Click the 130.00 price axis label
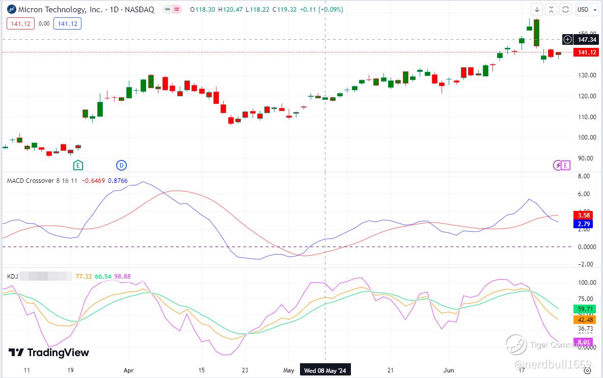603x378 pixels. tap(587, 75)
